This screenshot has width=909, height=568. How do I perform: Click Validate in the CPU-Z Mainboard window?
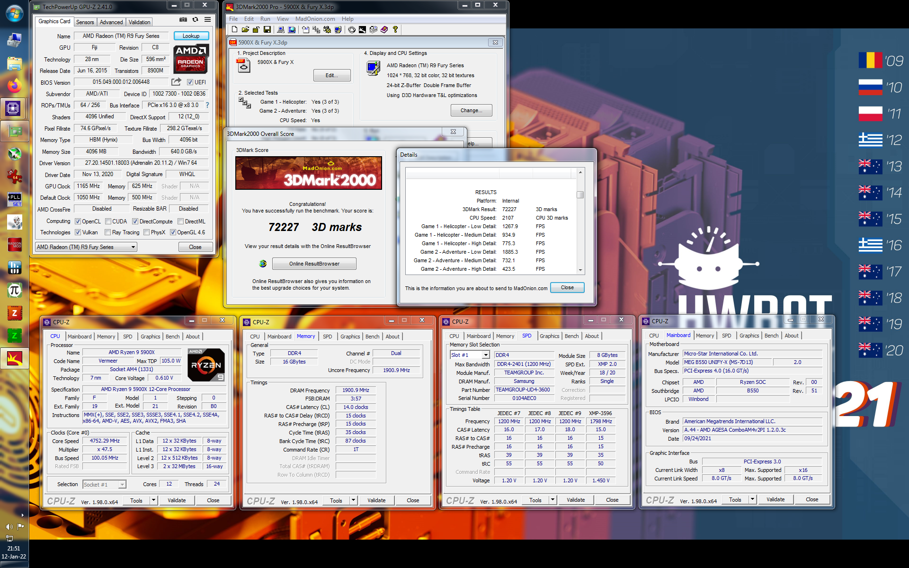pos(775,499)
